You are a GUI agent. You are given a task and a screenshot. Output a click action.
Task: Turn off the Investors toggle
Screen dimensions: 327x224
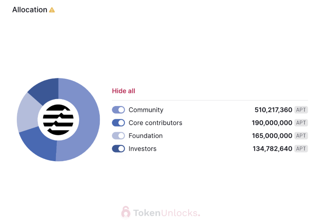click(118, 149)
